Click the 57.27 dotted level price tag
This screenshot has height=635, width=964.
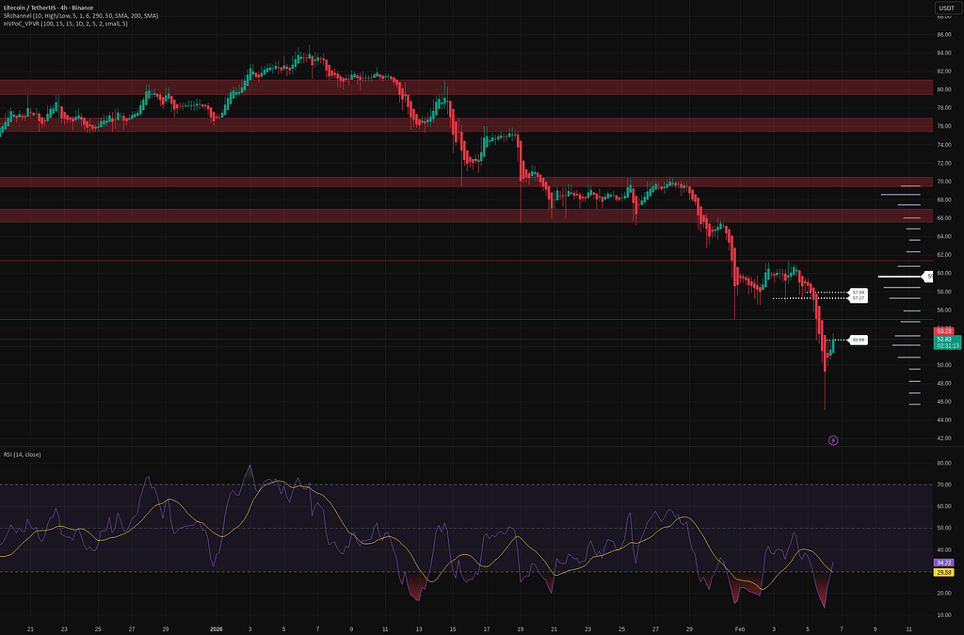coord(858,298)
